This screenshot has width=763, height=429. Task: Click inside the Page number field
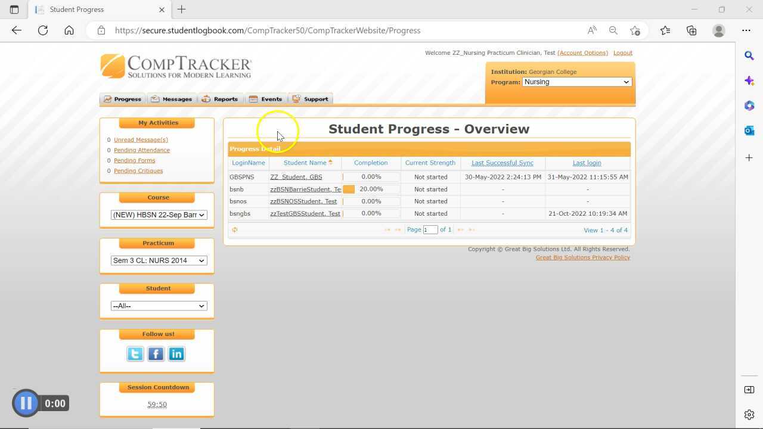click(430, 229)
